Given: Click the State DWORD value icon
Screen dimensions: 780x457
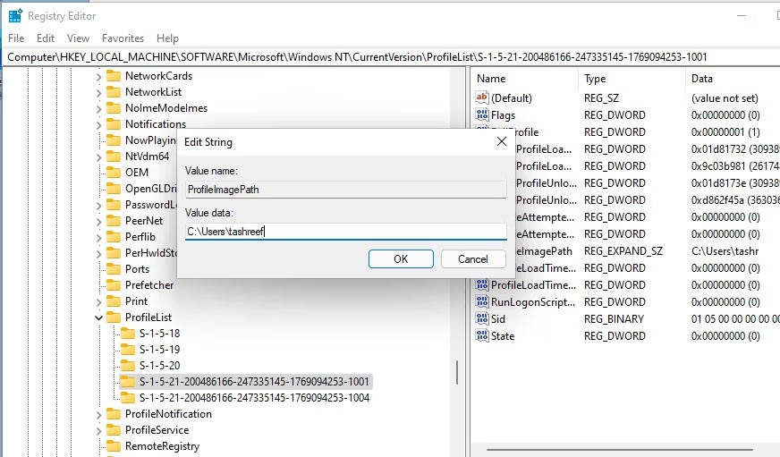Looking at the screenshot, I should pyautogui.click(x=482, y=336).
